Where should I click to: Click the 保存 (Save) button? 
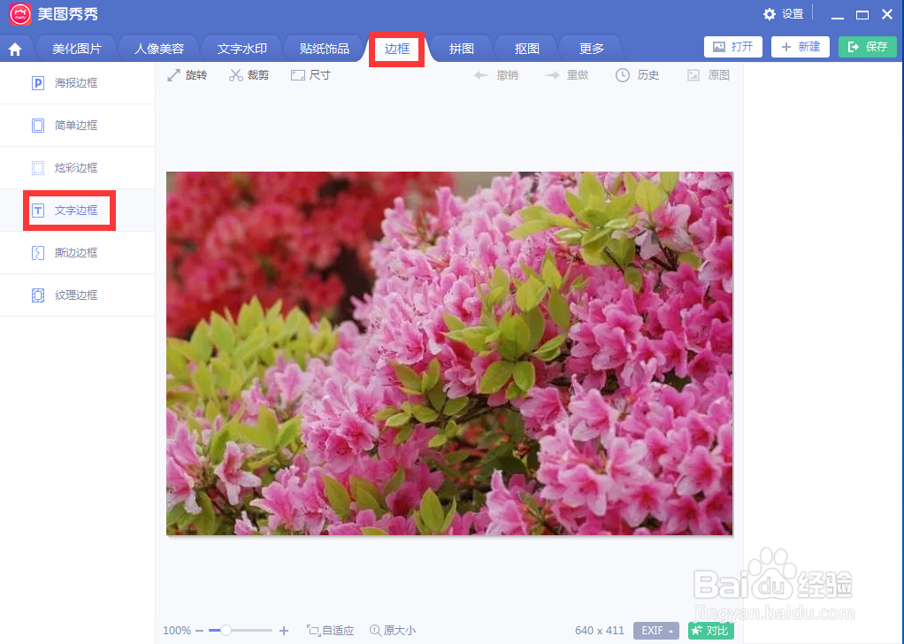pos(867,46)
